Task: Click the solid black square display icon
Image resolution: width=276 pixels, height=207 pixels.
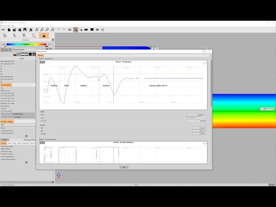Action: pyautogui.click(x=30, y=55)
